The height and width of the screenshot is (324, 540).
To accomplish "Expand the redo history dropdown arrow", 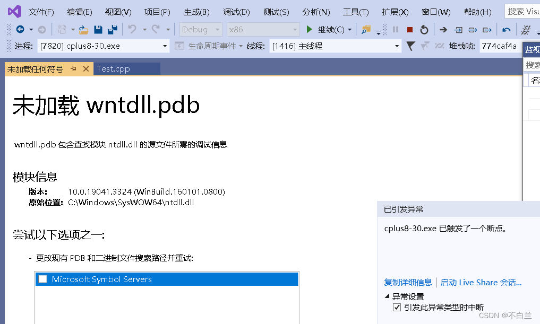I will [168, 30].
